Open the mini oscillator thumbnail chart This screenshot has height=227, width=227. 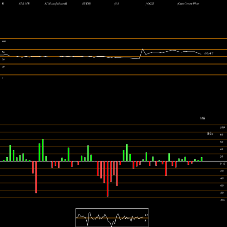[x=112, y=217]
